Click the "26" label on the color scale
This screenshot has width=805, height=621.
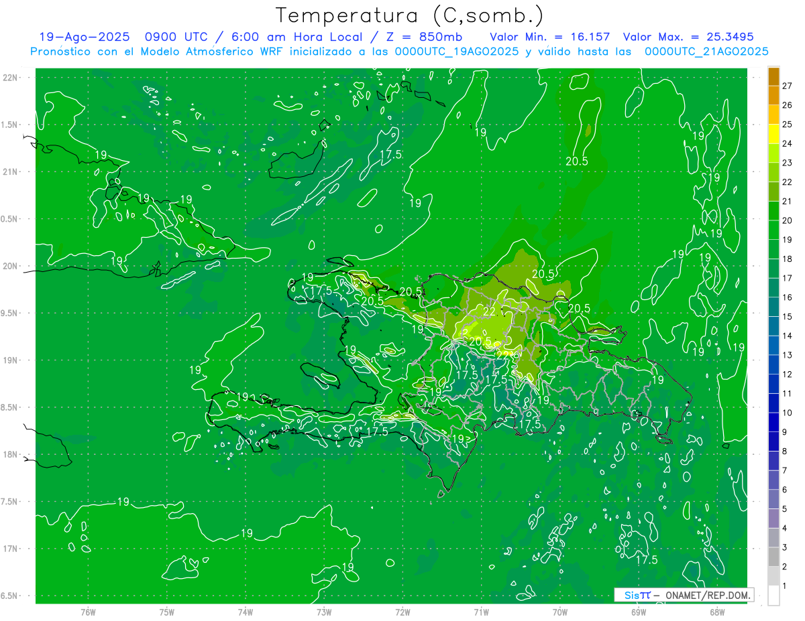click(787, 105)
